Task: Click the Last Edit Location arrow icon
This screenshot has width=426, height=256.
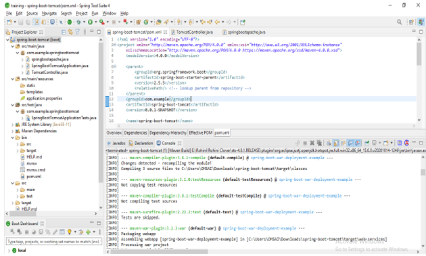Action: [203, 22]
